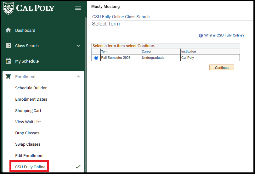Open Edit Enrollment
The width and height of the screenshot is (255, 174).
click(x=30, y=156)
